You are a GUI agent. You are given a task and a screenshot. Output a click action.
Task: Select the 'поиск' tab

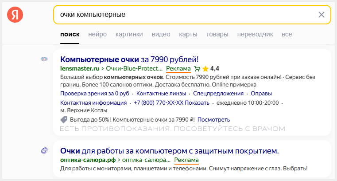pyautogui.click(x=70, y=34)
